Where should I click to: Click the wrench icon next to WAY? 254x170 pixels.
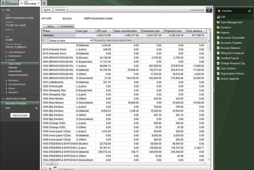[x=37, y=108]
